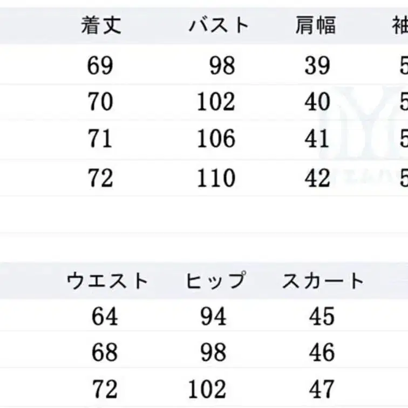The height and width of the screenshot is (408, 408).
Task: Click the ヒップ value 94
Action: (x=214, y=316)
